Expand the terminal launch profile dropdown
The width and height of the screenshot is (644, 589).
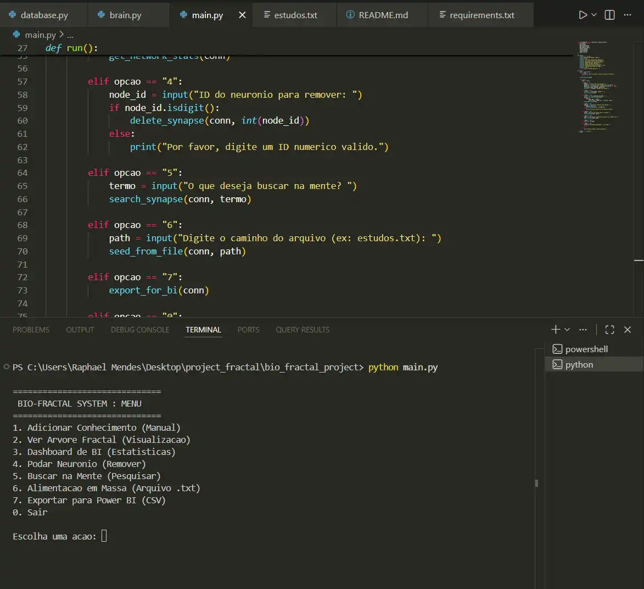pos(567,330)
